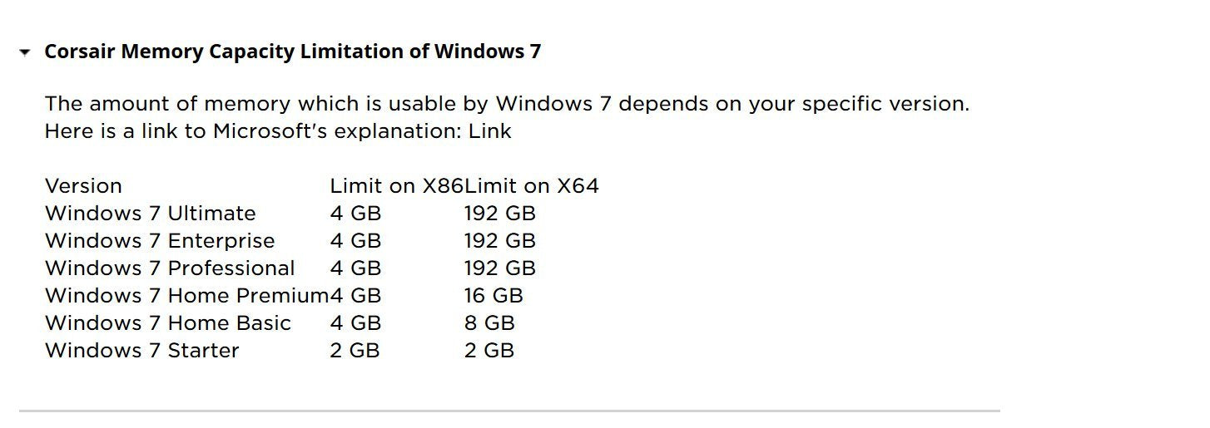Click the 16 GB X64 limit value
This screenshot has height=428, width=1210.
493,295
